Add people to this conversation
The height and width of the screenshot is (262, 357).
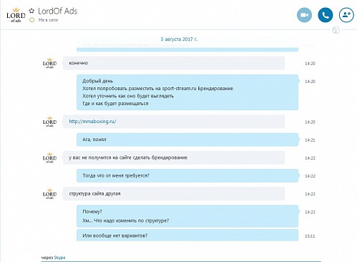click(x=346, y=15)
